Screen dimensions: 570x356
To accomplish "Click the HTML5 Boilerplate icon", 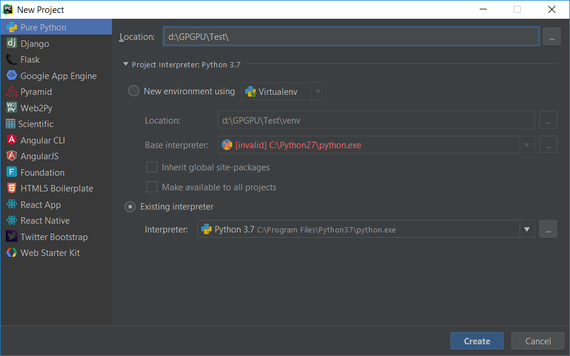I will pos(12,188).
